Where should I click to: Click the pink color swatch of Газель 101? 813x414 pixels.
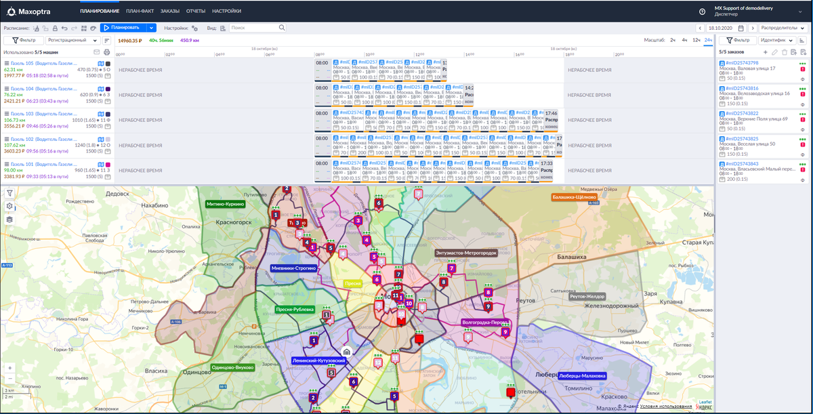point(108,165)
